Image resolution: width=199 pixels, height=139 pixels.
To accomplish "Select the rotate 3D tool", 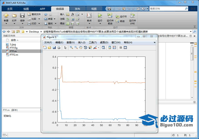I will [x=85, y=48].
